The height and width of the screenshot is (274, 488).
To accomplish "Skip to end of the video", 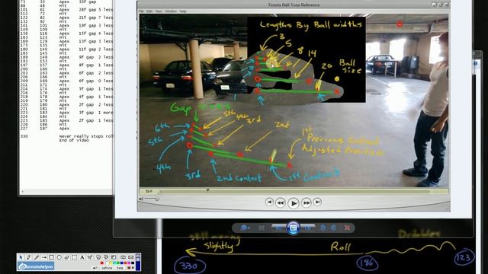I will [x=317, y=202].
